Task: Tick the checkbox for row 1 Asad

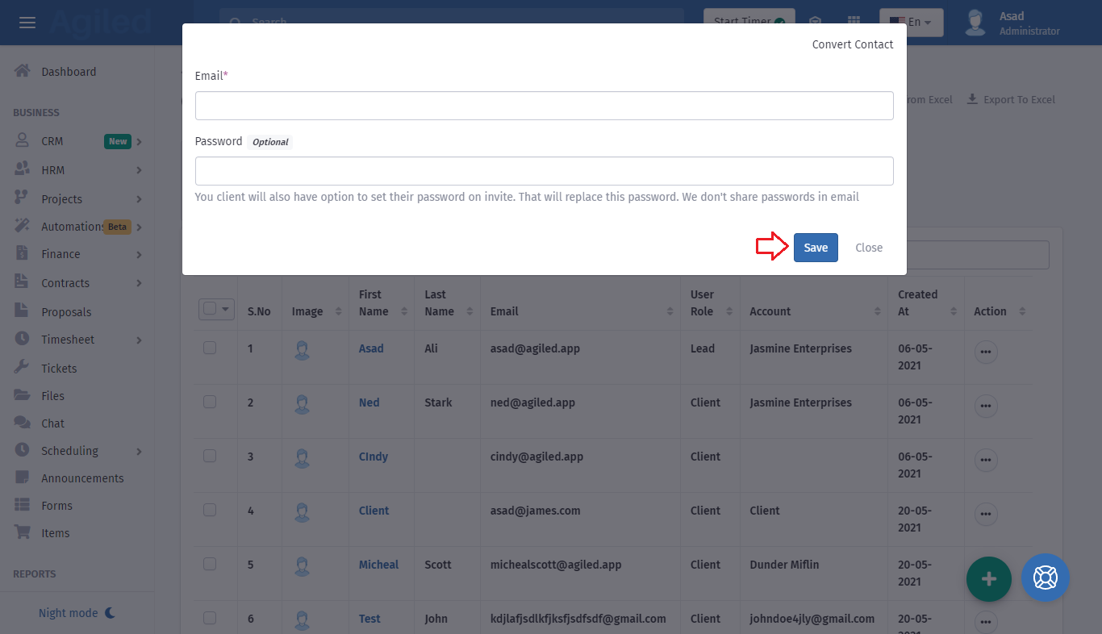Action: (210, 348)
